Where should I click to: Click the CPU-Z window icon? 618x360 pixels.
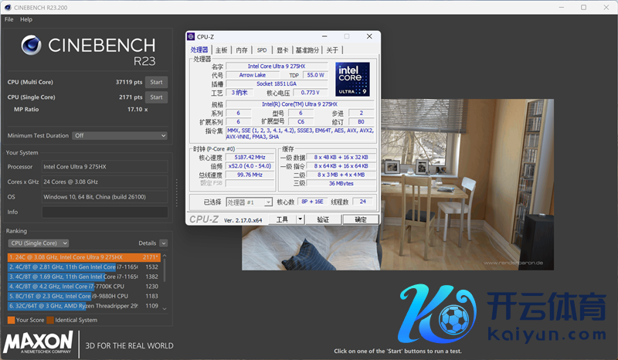coord(192,36)
